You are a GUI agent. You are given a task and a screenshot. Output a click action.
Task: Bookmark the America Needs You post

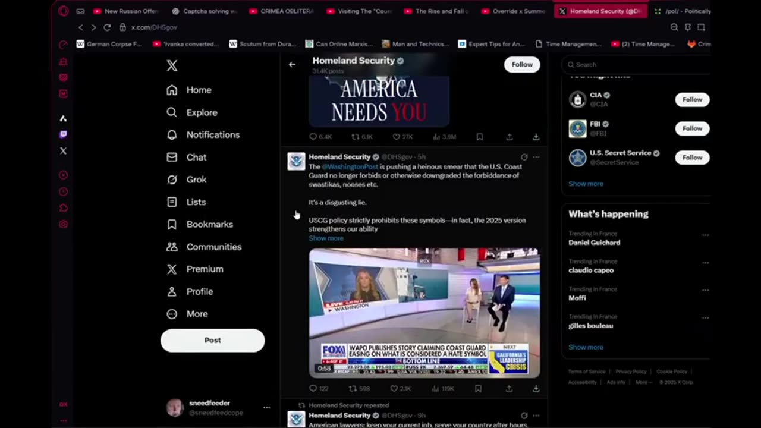pos(479,137)
